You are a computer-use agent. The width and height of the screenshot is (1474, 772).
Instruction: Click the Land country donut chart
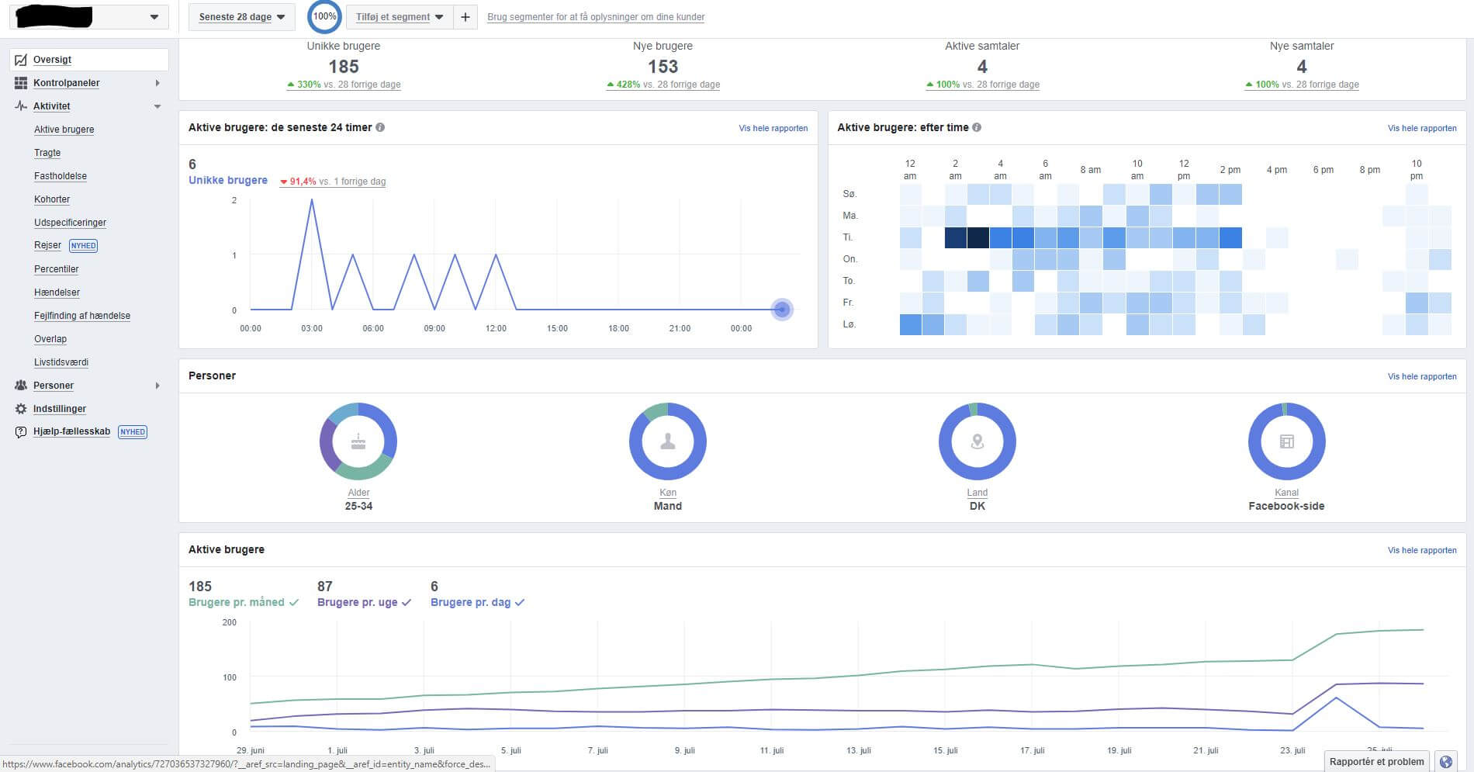coord(977,441)
